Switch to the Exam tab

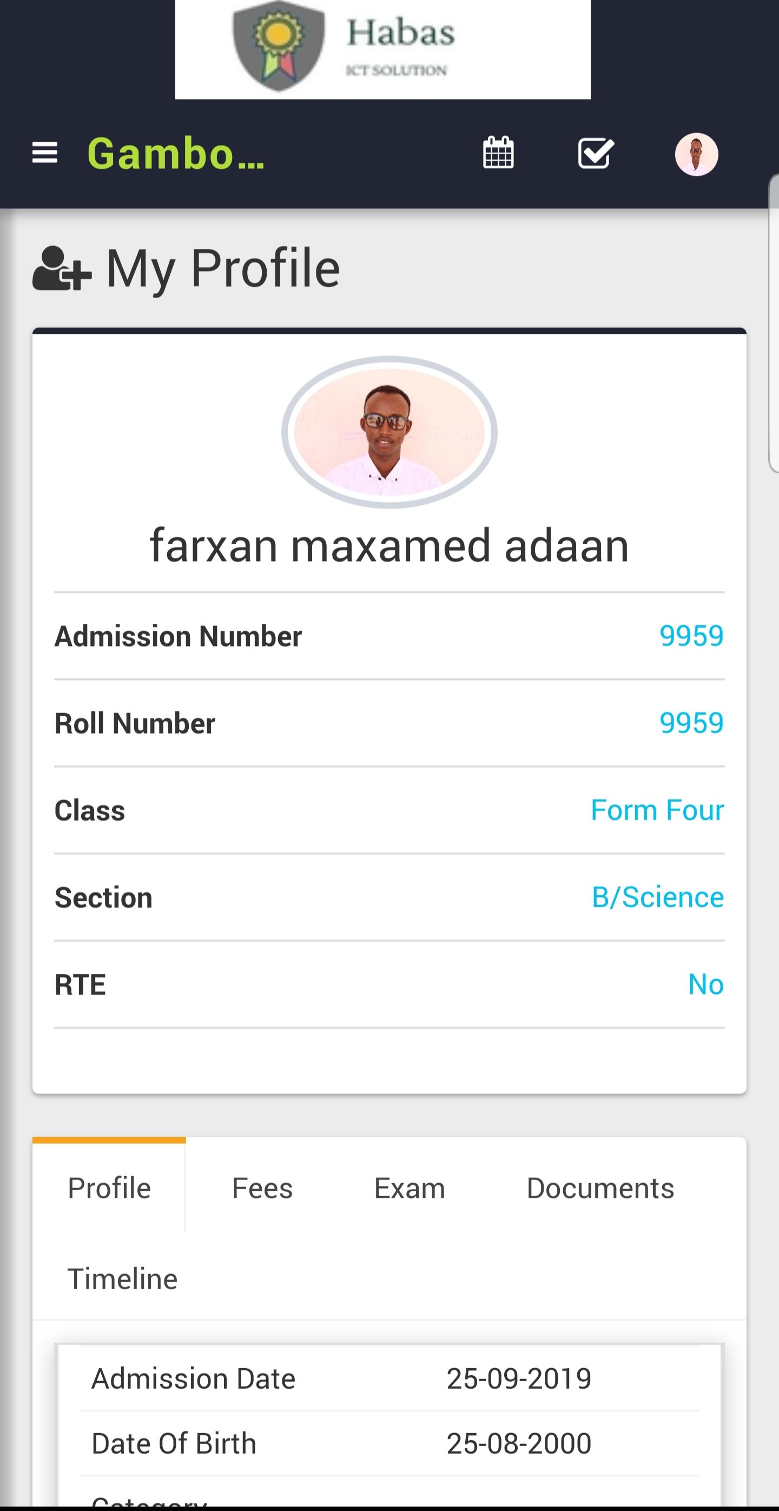pyautogui.click(x=409, y=1188)
